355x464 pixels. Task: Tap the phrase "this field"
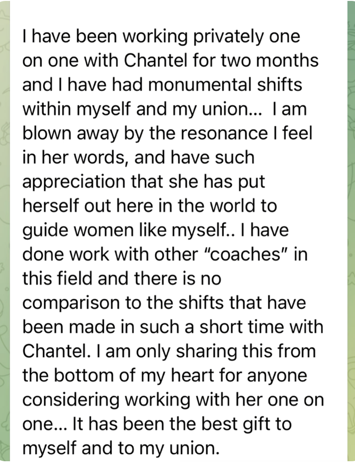pos(57,279)
